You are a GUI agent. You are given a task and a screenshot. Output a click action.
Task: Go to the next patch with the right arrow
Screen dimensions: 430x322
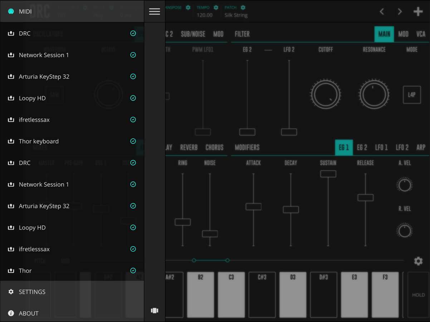[x=400, y=11]
